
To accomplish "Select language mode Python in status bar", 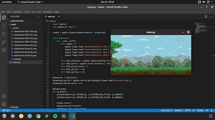I will click(x=200, y=111).
